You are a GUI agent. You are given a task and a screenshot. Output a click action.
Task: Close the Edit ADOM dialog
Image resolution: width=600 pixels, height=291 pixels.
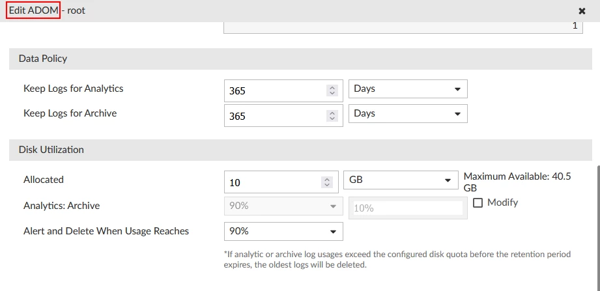pos(582,11)
